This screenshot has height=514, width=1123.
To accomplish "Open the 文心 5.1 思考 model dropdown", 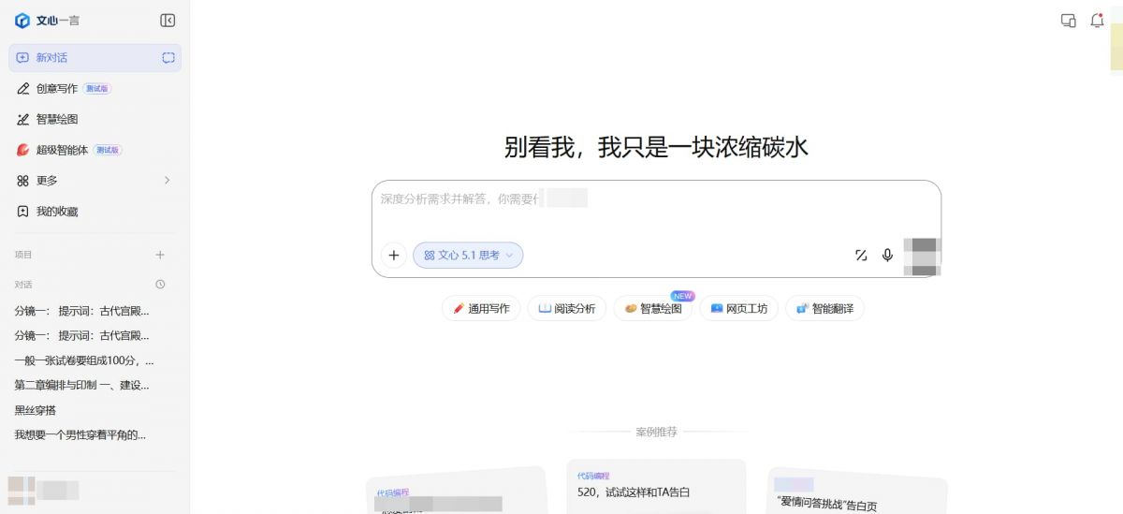I will click(468, 256).
